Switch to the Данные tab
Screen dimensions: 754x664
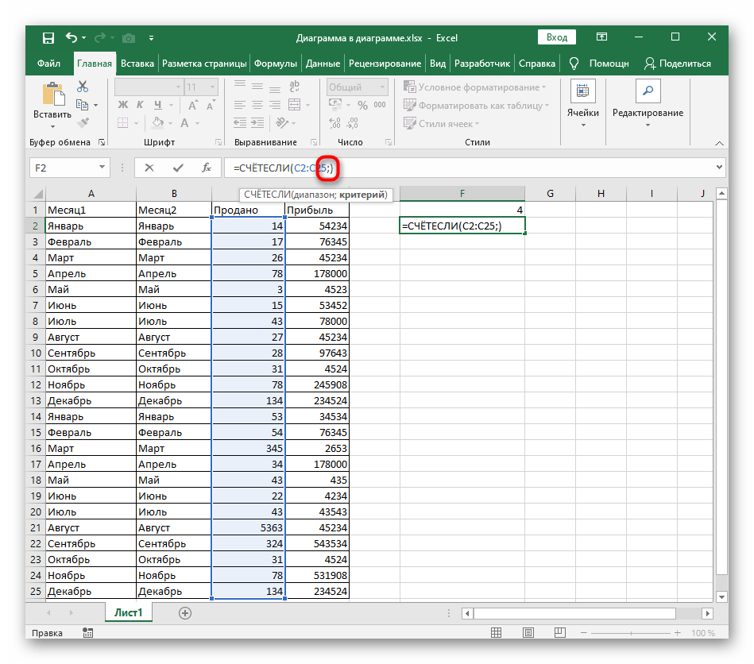tap(323, 64)
